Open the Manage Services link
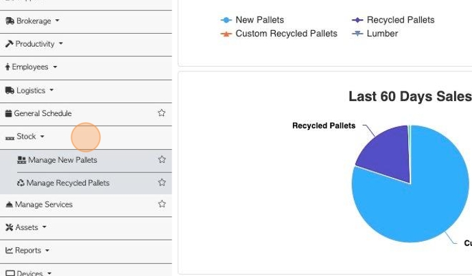The height and width of the screenshot is (276, 472). (x=44, y=205)
